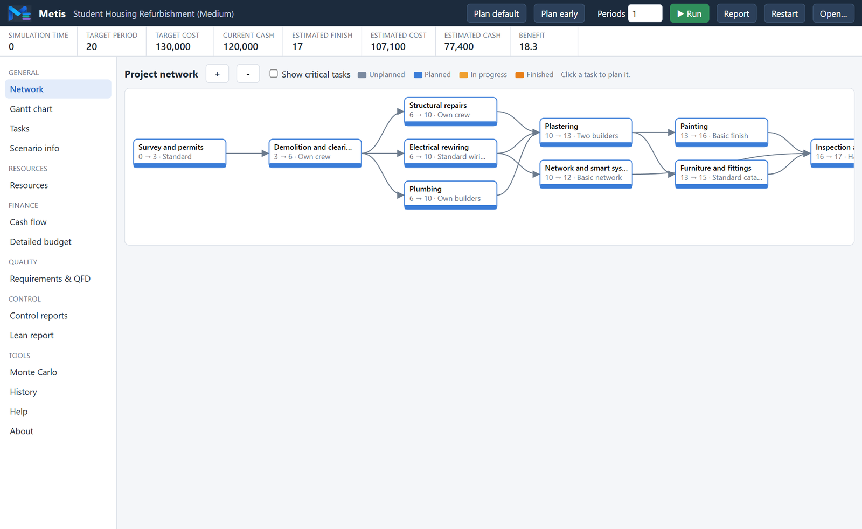Click the Open... button
Image resolution: width=862 pixels, height=529 pixels.
coord(833,13)
